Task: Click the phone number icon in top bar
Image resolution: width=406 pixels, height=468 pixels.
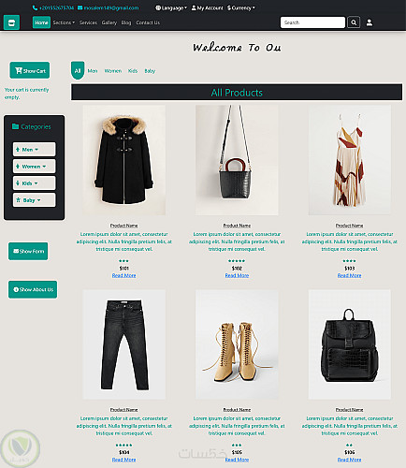Action: coord(35,7)
